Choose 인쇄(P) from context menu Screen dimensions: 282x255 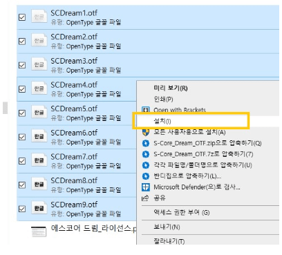pos(163,99)
